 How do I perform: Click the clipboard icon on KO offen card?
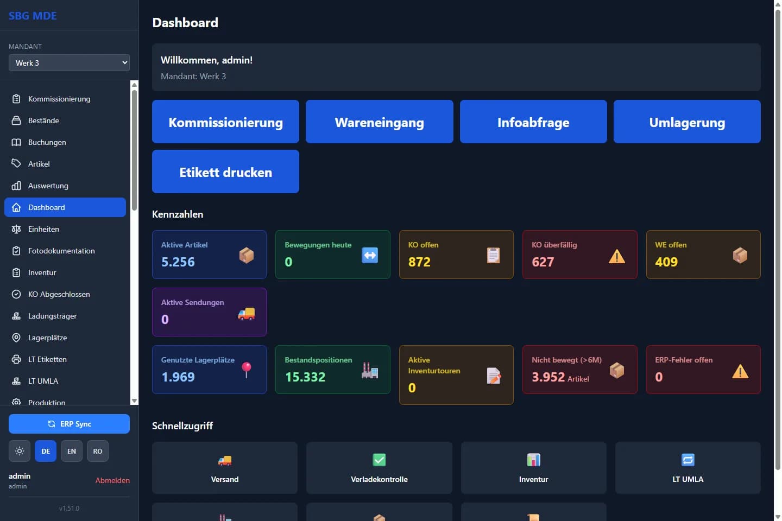[493, 255]
